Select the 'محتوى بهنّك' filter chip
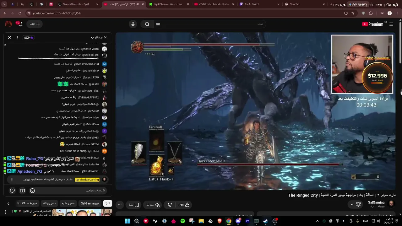Viewport: 402px width, 226px height. (49, 203)
